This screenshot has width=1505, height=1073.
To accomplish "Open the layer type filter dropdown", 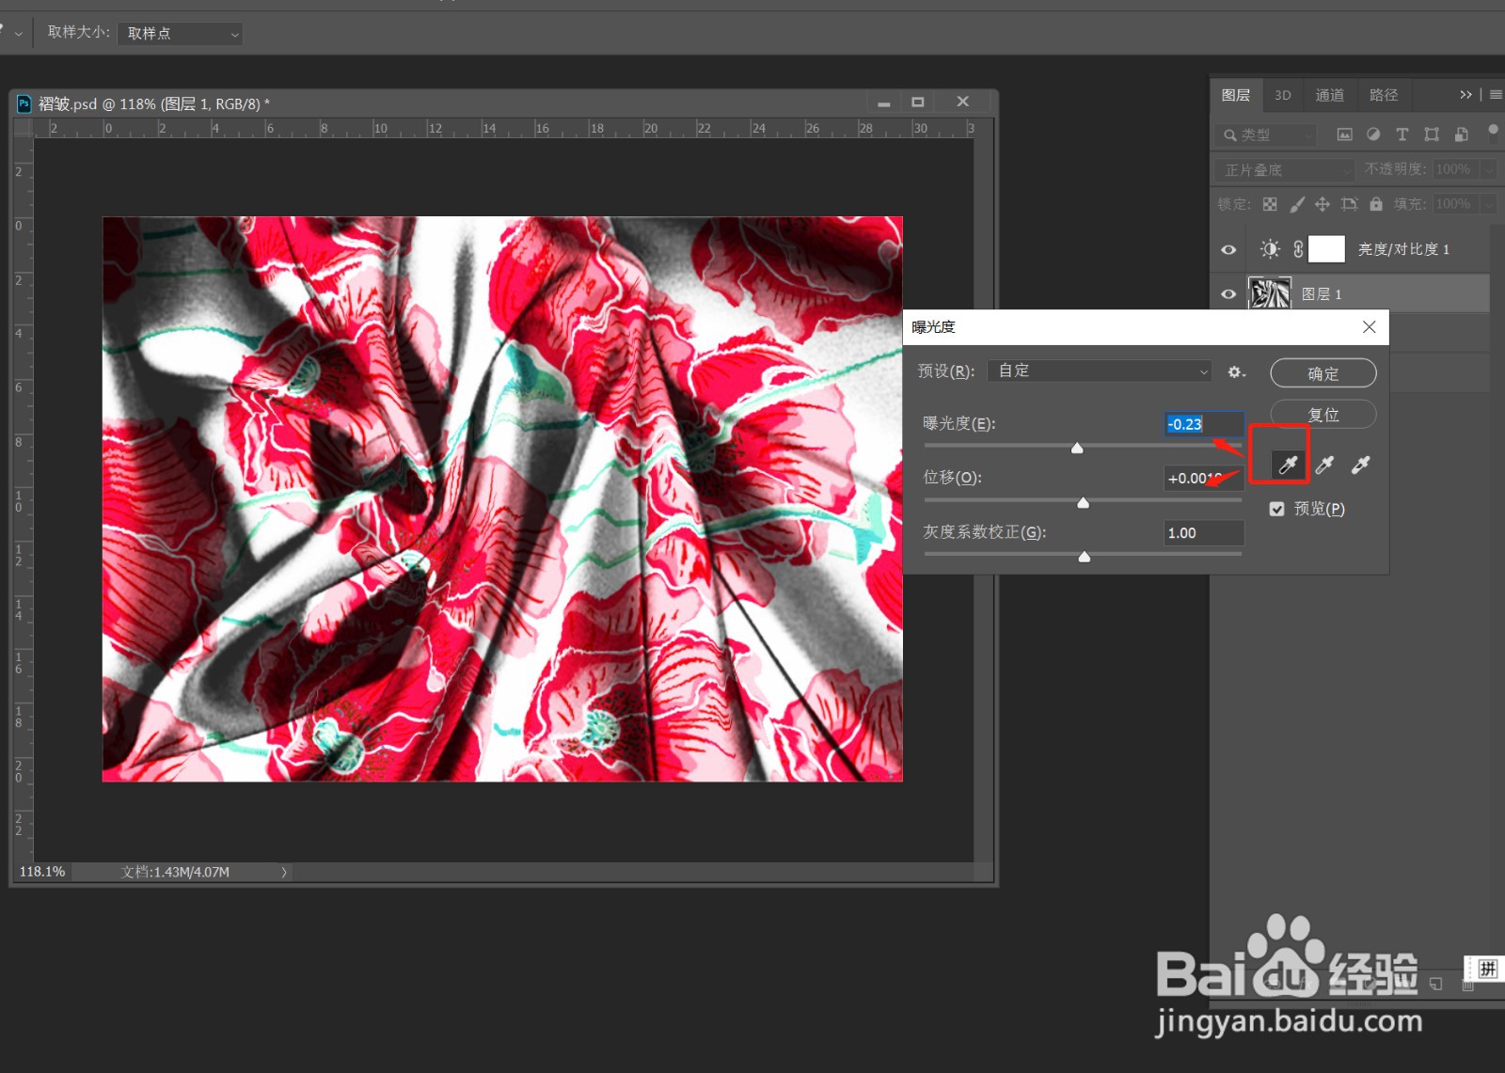I will 1265,135.
